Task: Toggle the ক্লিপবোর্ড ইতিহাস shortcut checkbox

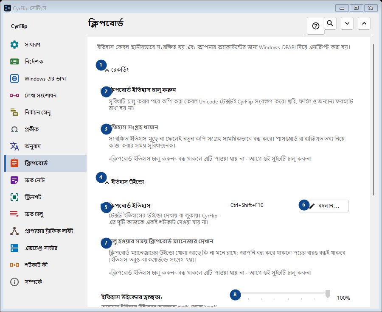Action: [x=103, y=206]
